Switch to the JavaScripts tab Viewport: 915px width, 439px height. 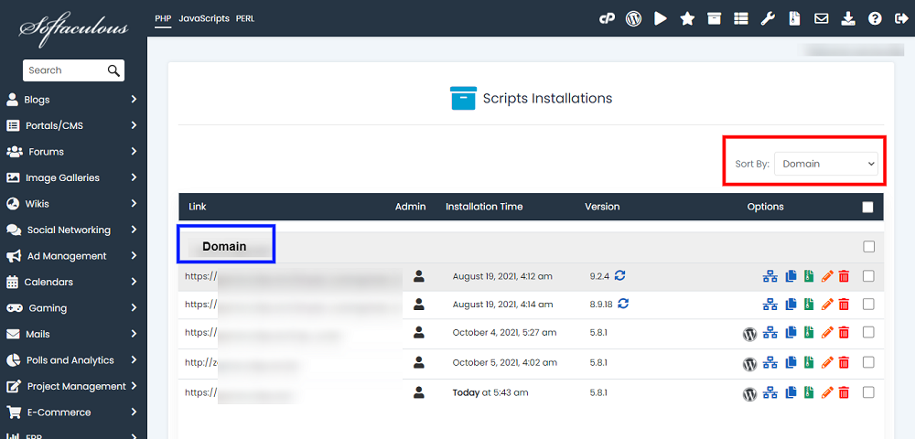tap(204, 18)
